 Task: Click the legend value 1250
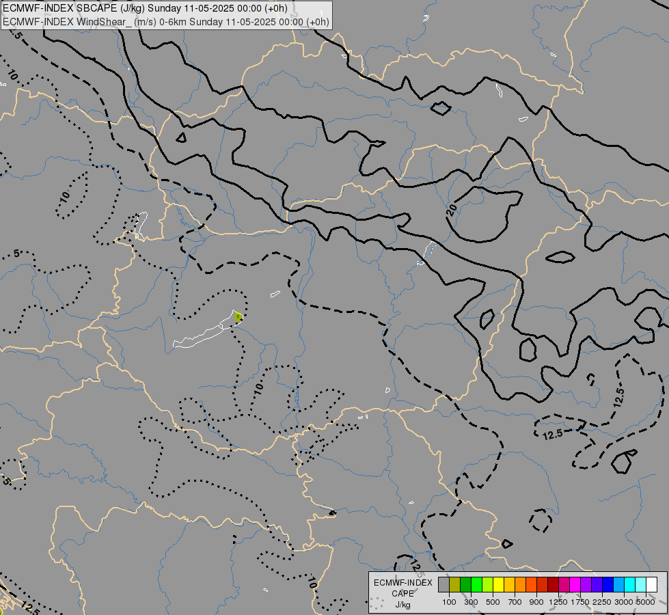pos(558,602)
